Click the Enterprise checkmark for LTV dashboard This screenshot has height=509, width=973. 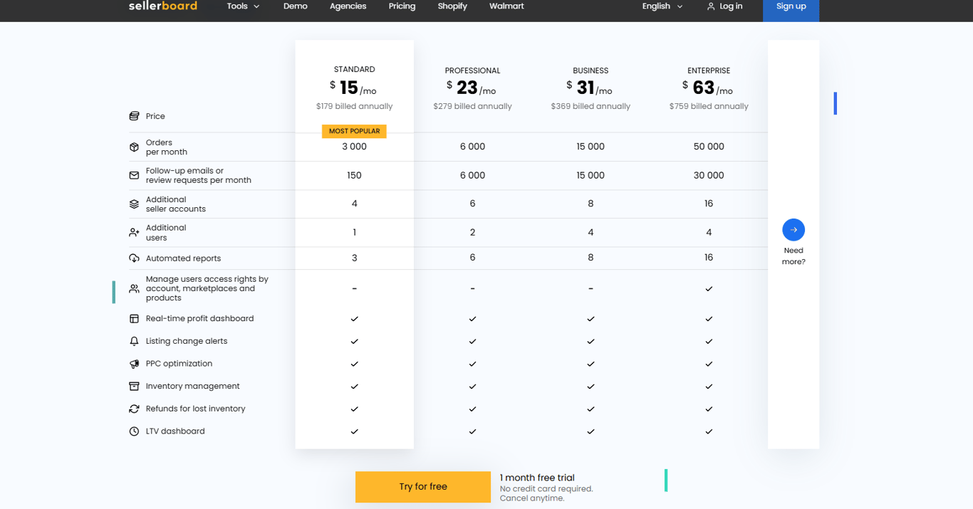[709, 431]
